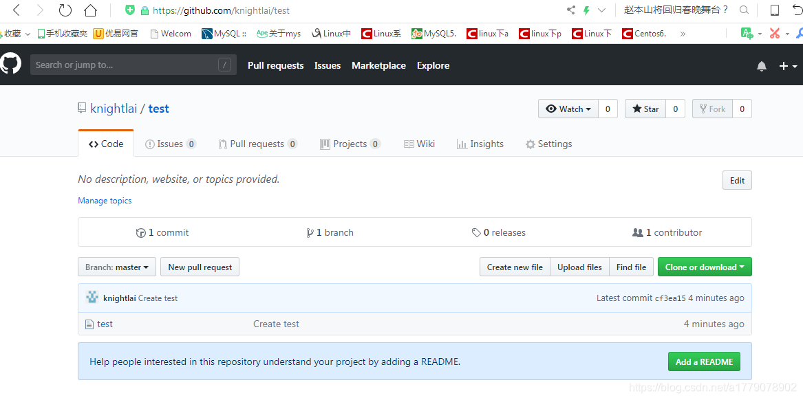The width and height of the screenshot is (803, 400).
Task: Click Edit description button
Action: coord(737,180)
